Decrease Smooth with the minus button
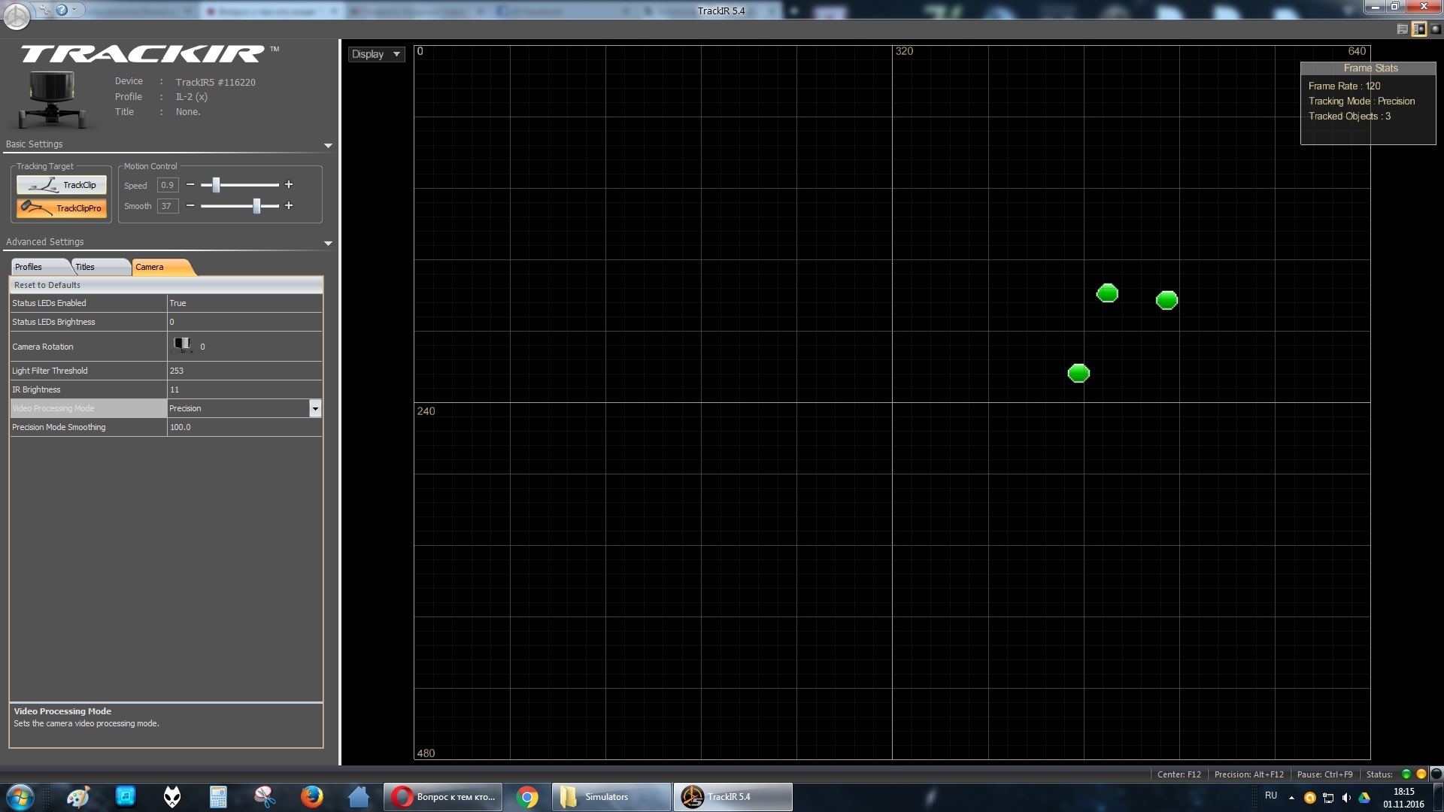The width and height of the screenshot is (1444, 812). [190, 206]
